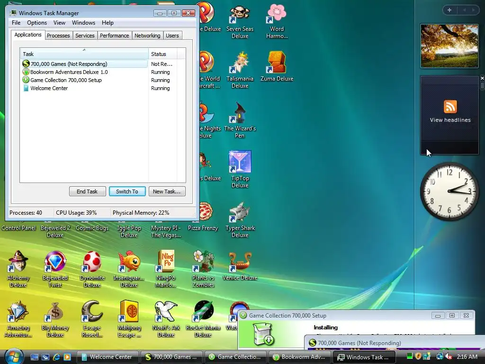
Task: Click Show Desktop in Quick Launch
Action: pos(34,357)
